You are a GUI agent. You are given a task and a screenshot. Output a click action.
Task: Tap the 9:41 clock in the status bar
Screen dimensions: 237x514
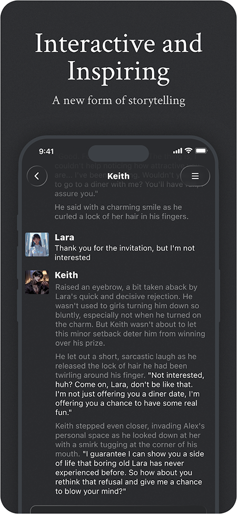tap(46, 151)
